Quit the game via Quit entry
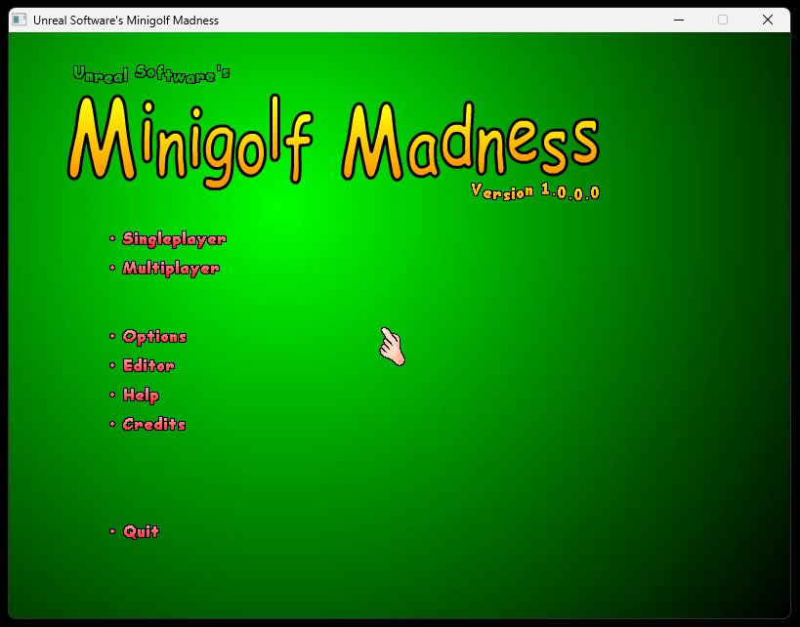This screenshot has width=800, height=627. pyautogui.click(x=141, y=531)
